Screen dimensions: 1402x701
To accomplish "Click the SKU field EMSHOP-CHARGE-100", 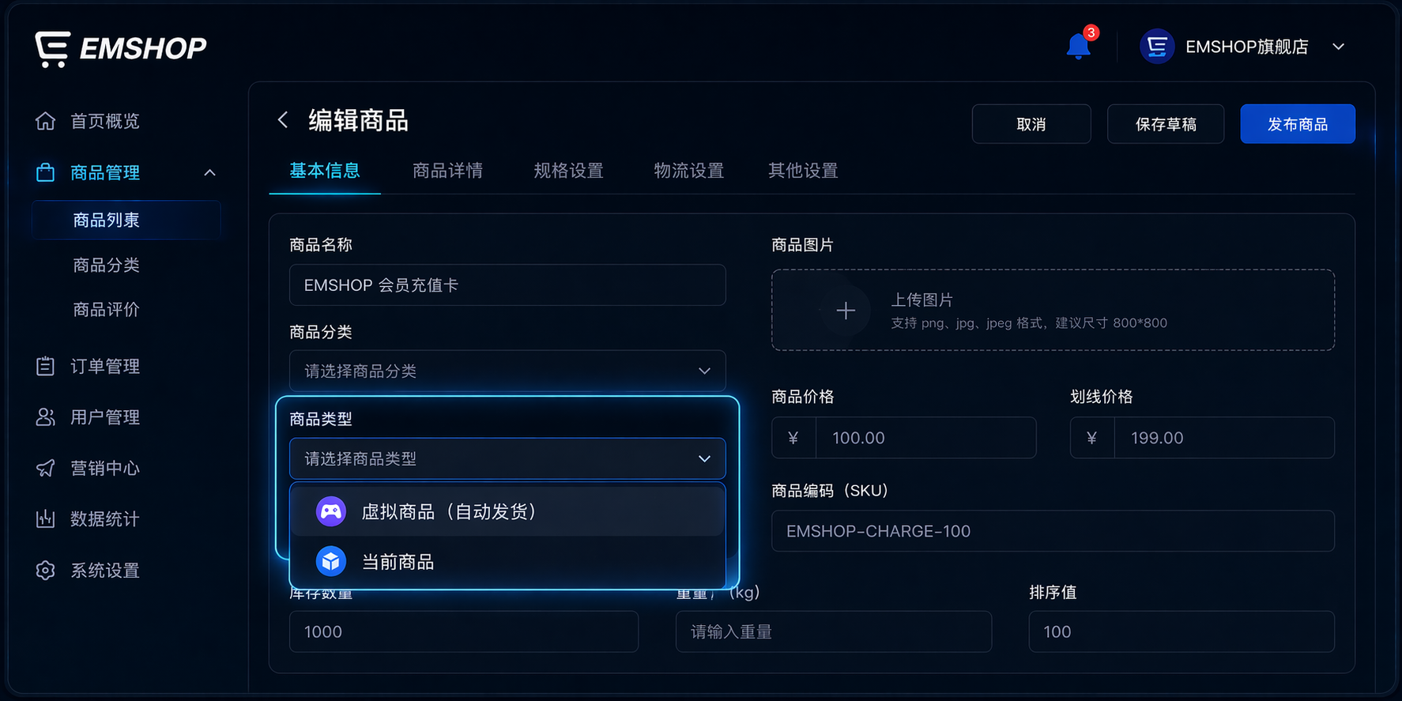I will [x=1052, y=531].
